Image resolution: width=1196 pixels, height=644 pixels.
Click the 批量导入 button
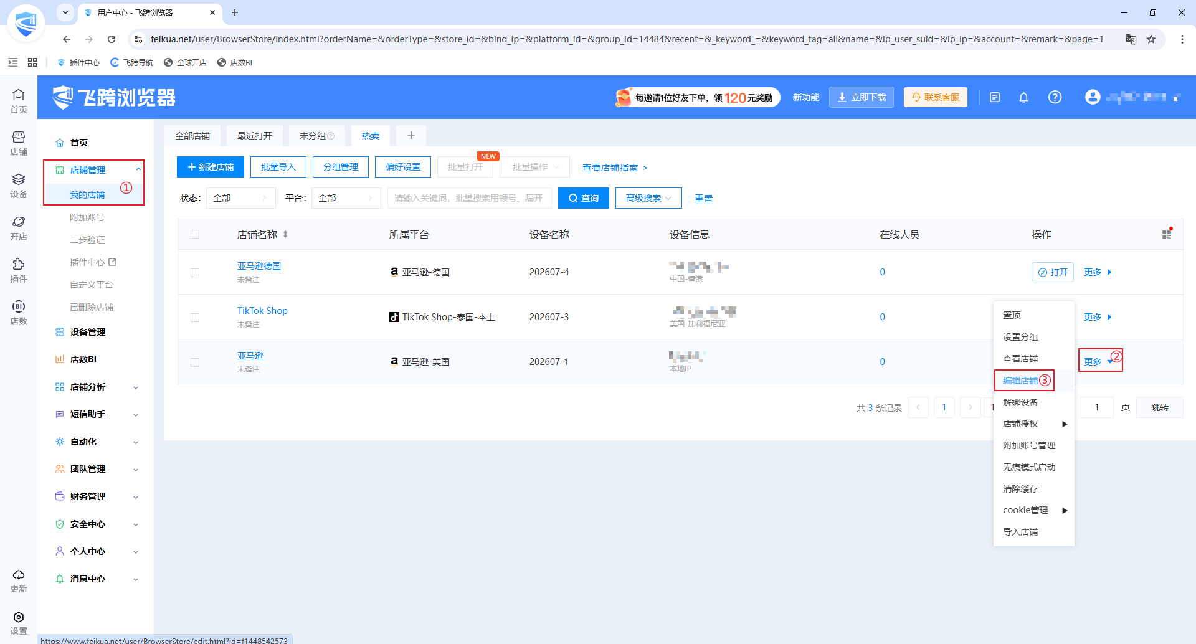(x=278, y=167)
